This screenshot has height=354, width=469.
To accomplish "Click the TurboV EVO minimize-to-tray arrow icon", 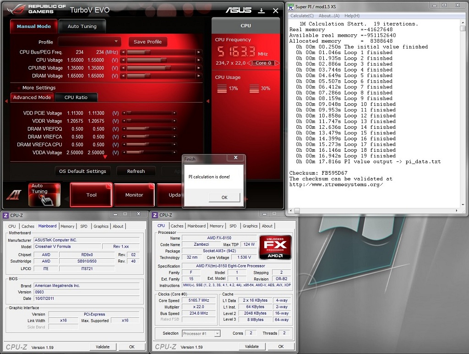I will [x=262, y=11].
